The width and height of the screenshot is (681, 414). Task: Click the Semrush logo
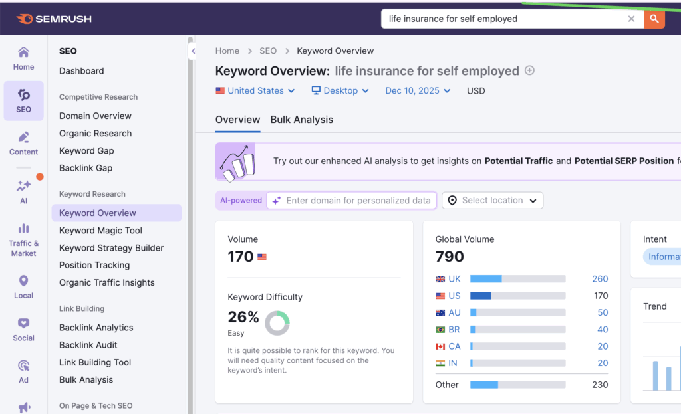click(x=53, y=18)
